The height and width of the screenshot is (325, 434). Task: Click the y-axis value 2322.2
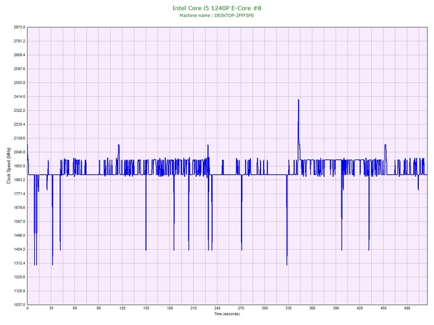[x=19, y=111]
